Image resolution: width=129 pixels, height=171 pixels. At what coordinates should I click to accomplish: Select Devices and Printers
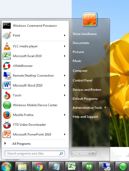point(87,90)
